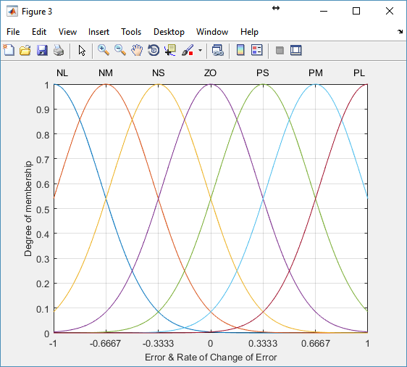Hide plot tools with the gray square icon
This screenshot has width=407, height=367.
point(280,50)
